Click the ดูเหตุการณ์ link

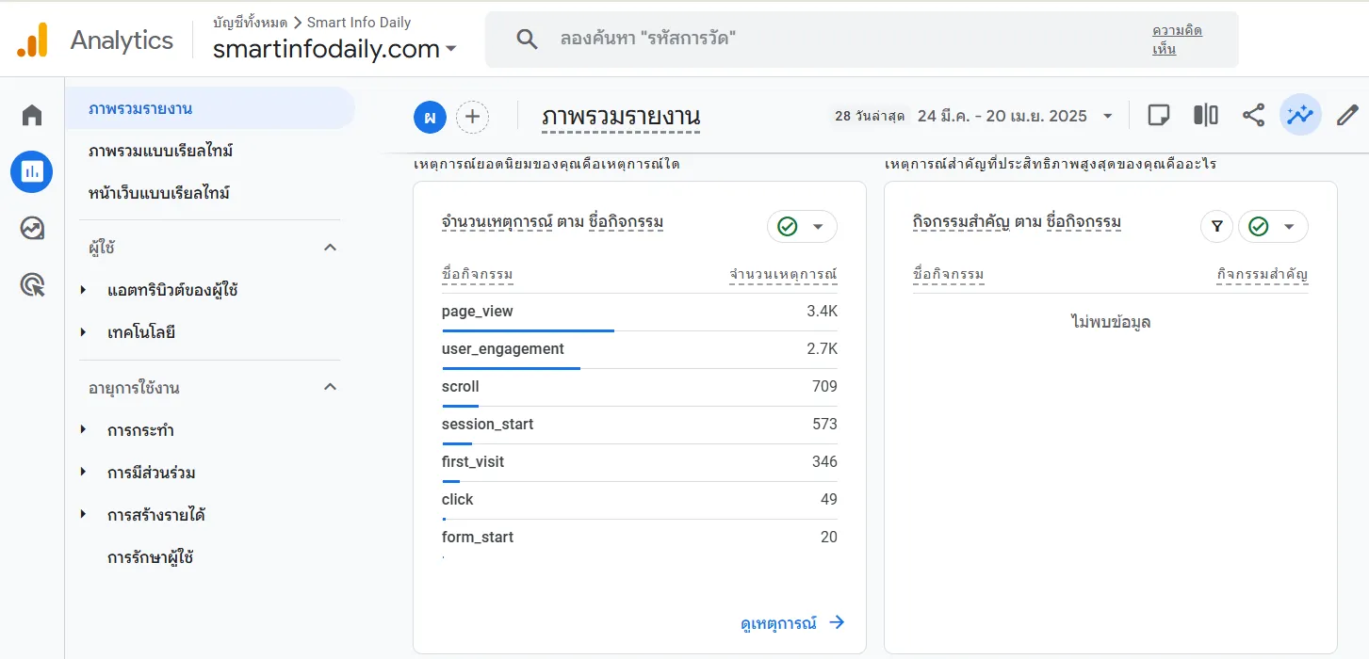pos(792,622)
